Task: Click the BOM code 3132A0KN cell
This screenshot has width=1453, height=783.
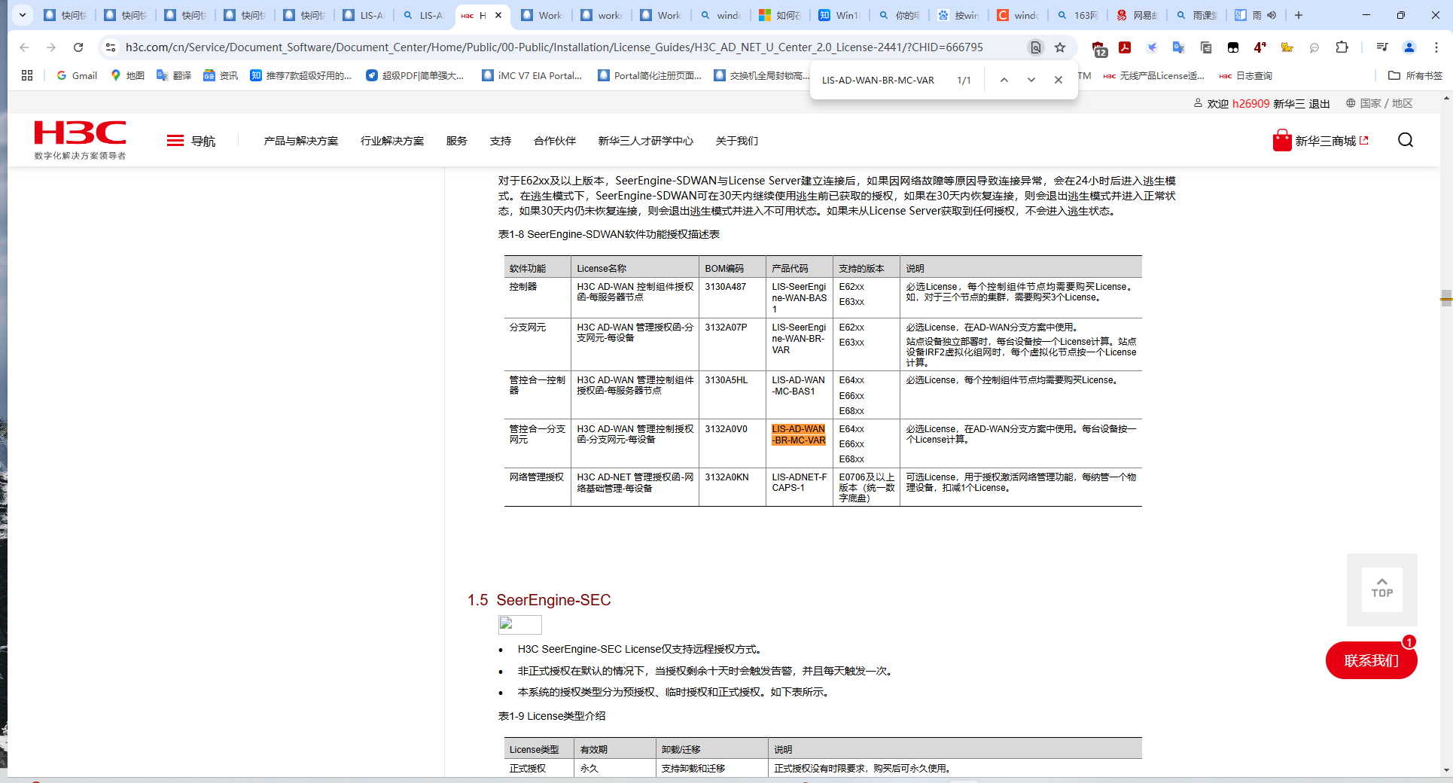Action: pyautogui.click(x=726, y=477)
